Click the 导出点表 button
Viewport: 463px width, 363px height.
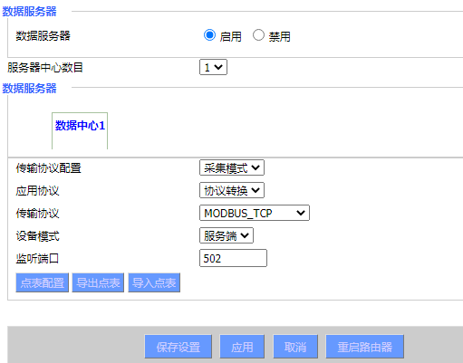click(98, 282)
